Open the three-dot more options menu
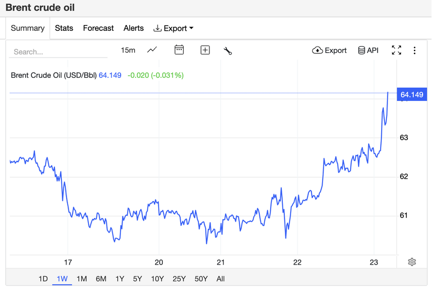 [414, 50]
